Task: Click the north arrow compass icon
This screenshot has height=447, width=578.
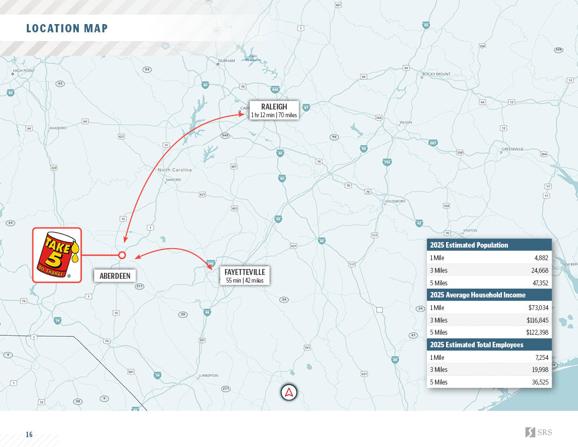Action: pos(288,392)
